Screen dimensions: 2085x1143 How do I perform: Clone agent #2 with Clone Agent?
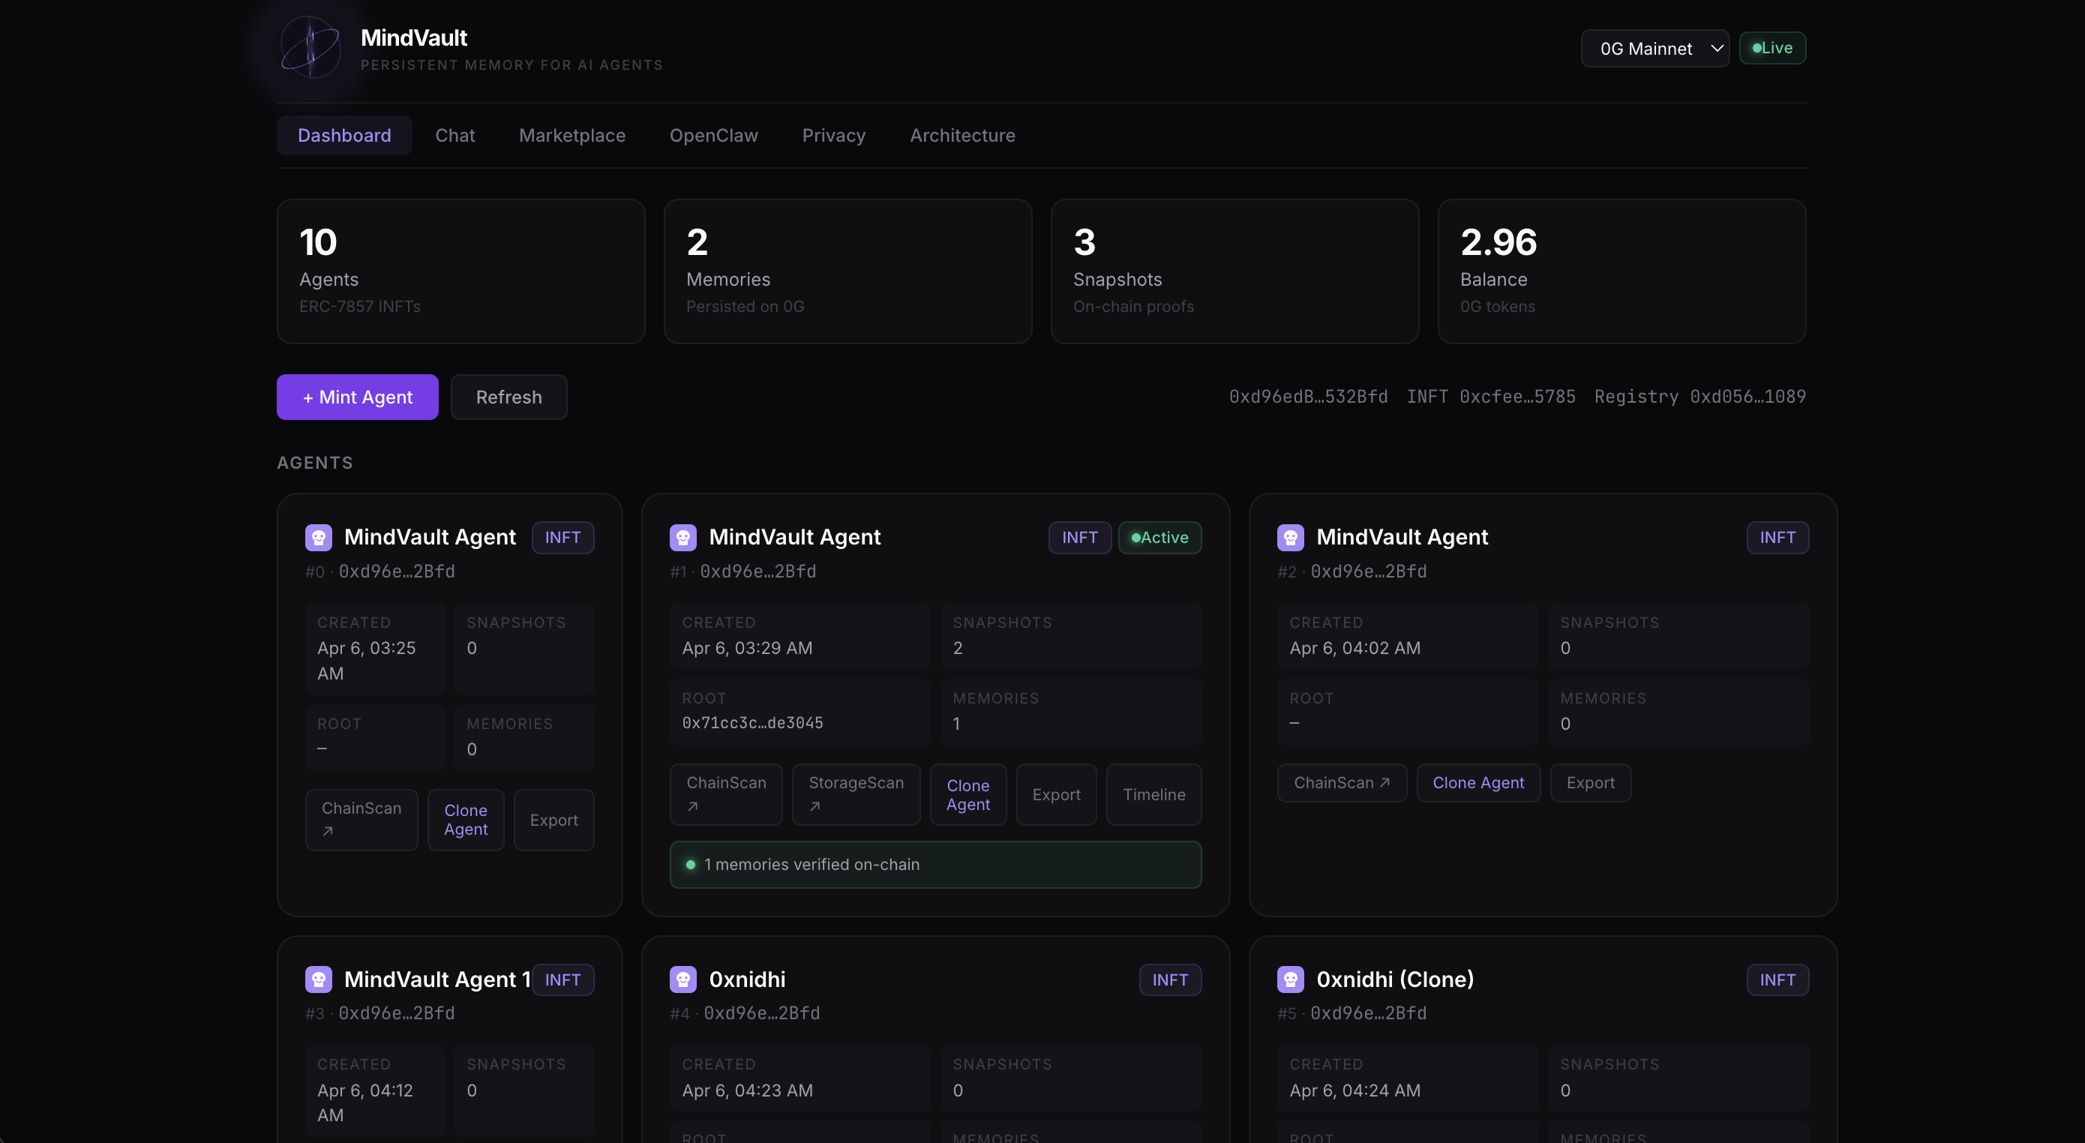[x=1477, y=783]
